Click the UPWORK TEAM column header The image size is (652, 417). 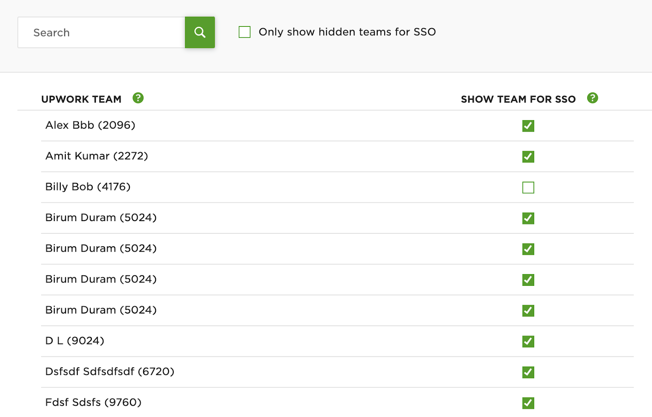pos(81,99)
